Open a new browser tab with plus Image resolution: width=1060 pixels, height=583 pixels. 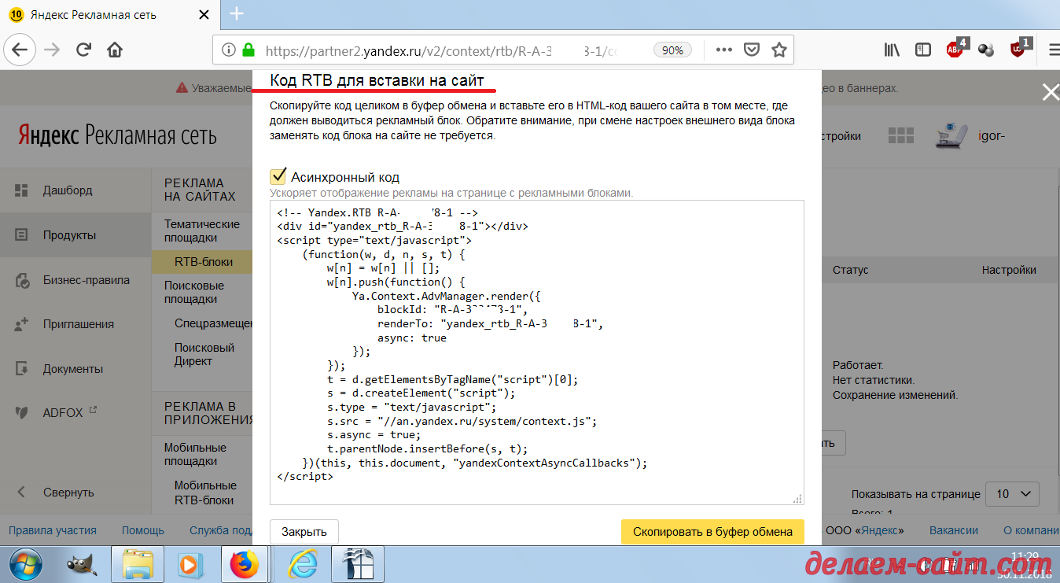click(237, 14)
